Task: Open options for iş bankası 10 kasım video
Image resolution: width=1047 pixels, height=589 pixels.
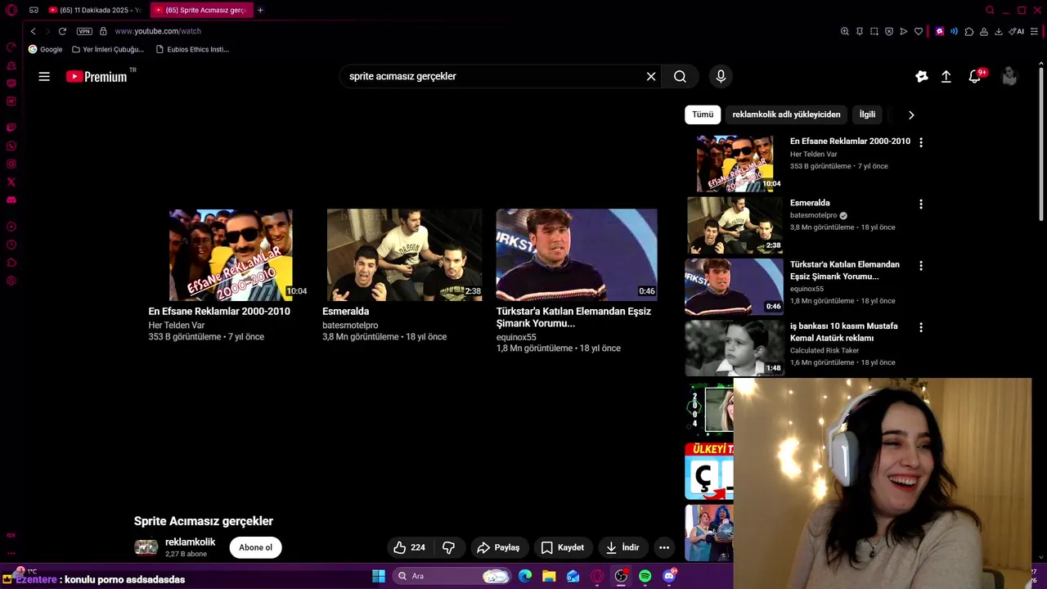Action: click(921, 327)
